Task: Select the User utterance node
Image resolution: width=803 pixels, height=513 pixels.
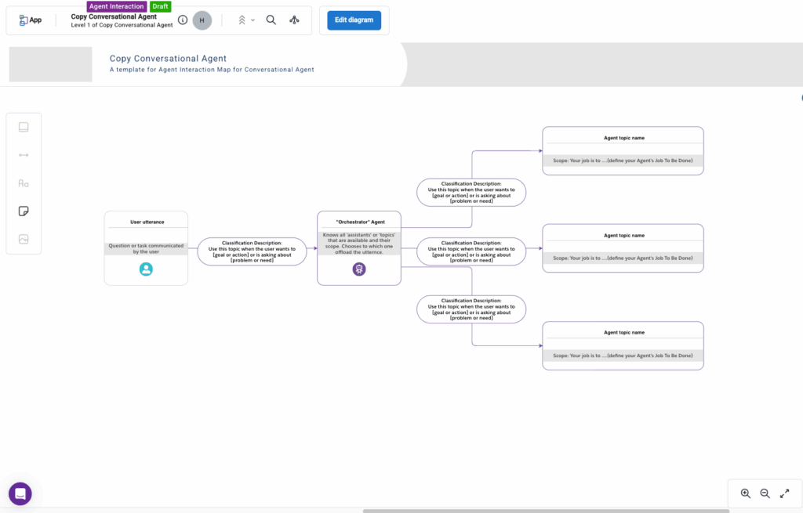Action: click(x=146, y=247)
